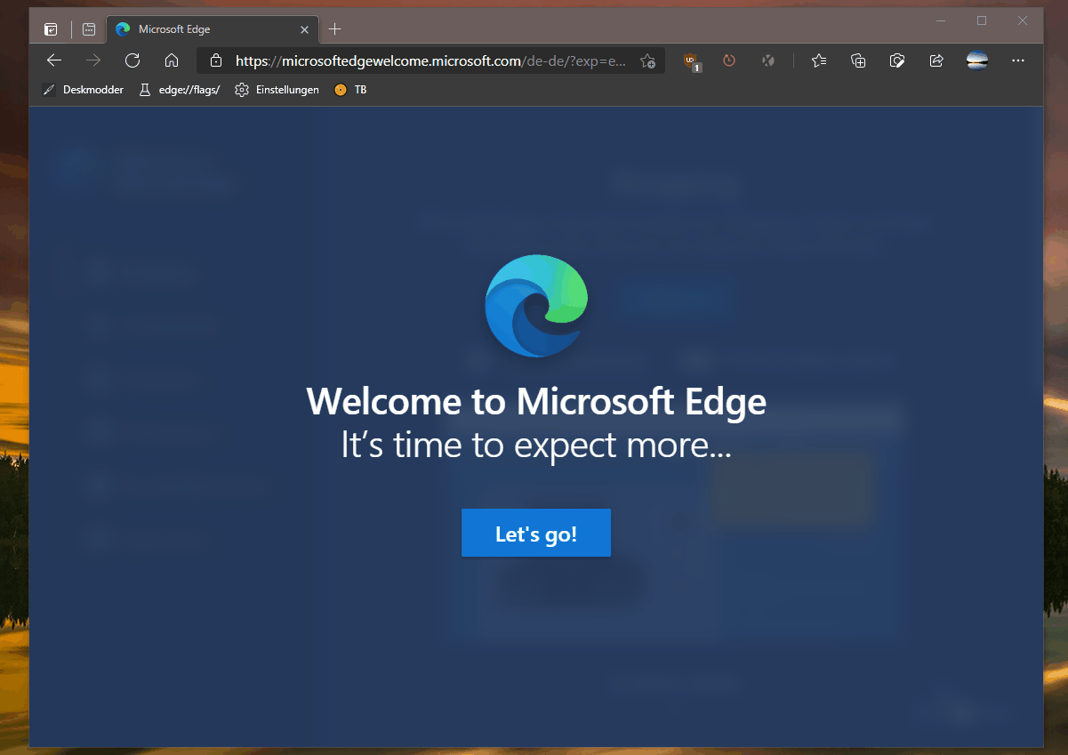Open Settings and more menu
This screenshot has height=755, width=1068.
(x=1018, y=60)
